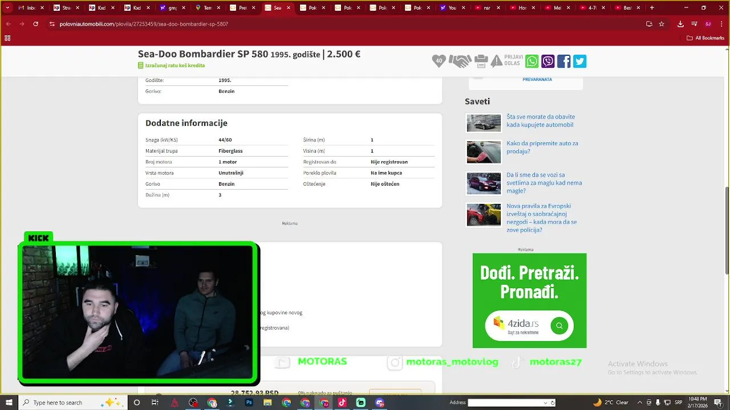Image resolution: width=730 pixels, height=410 pixels.
Task: Print the listing with the printer icon
Action: 481,61
